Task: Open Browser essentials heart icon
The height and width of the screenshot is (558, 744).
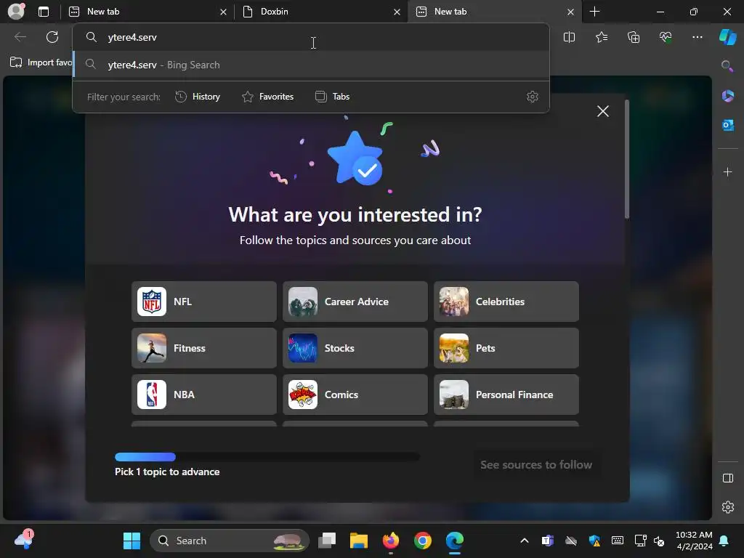Action: (666, 37)
